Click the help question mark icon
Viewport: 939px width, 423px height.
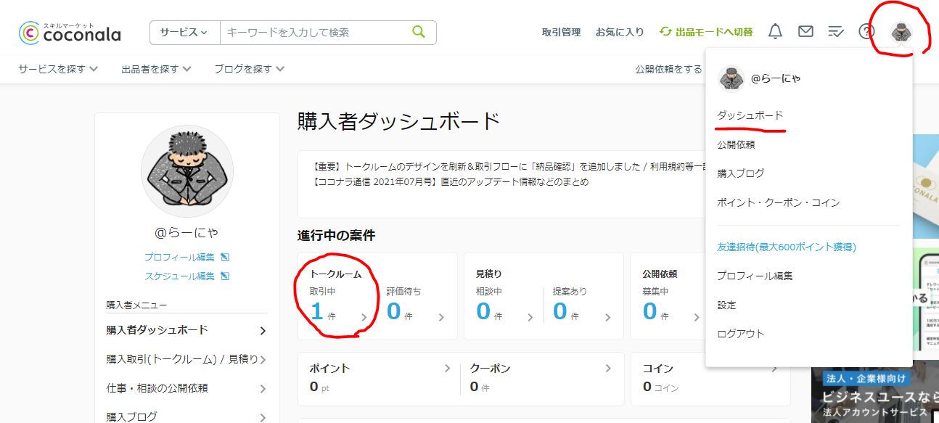coord(866,31)
